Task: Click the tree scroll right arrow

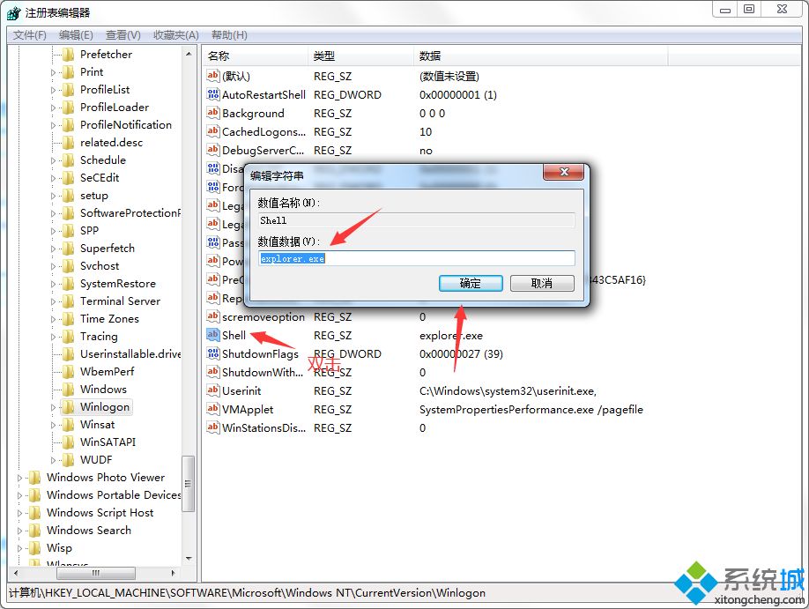Action: (x=173, y=573)
